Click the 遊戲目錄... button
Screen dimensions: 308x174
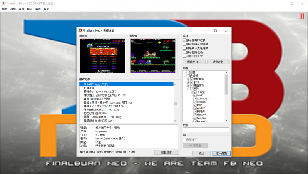tap(194, 62)
